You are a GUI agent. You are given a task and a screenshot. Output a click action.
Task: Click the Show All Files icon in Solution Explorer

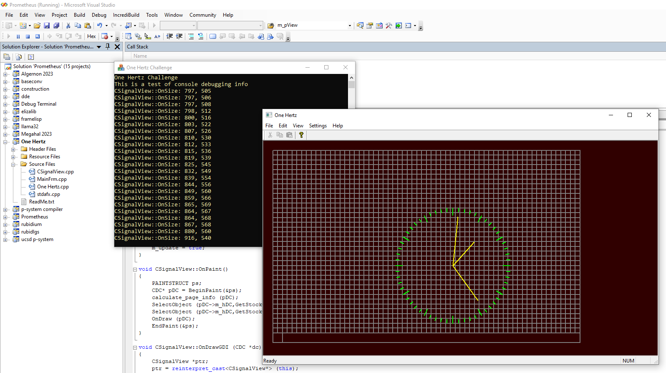coord(18,57)
